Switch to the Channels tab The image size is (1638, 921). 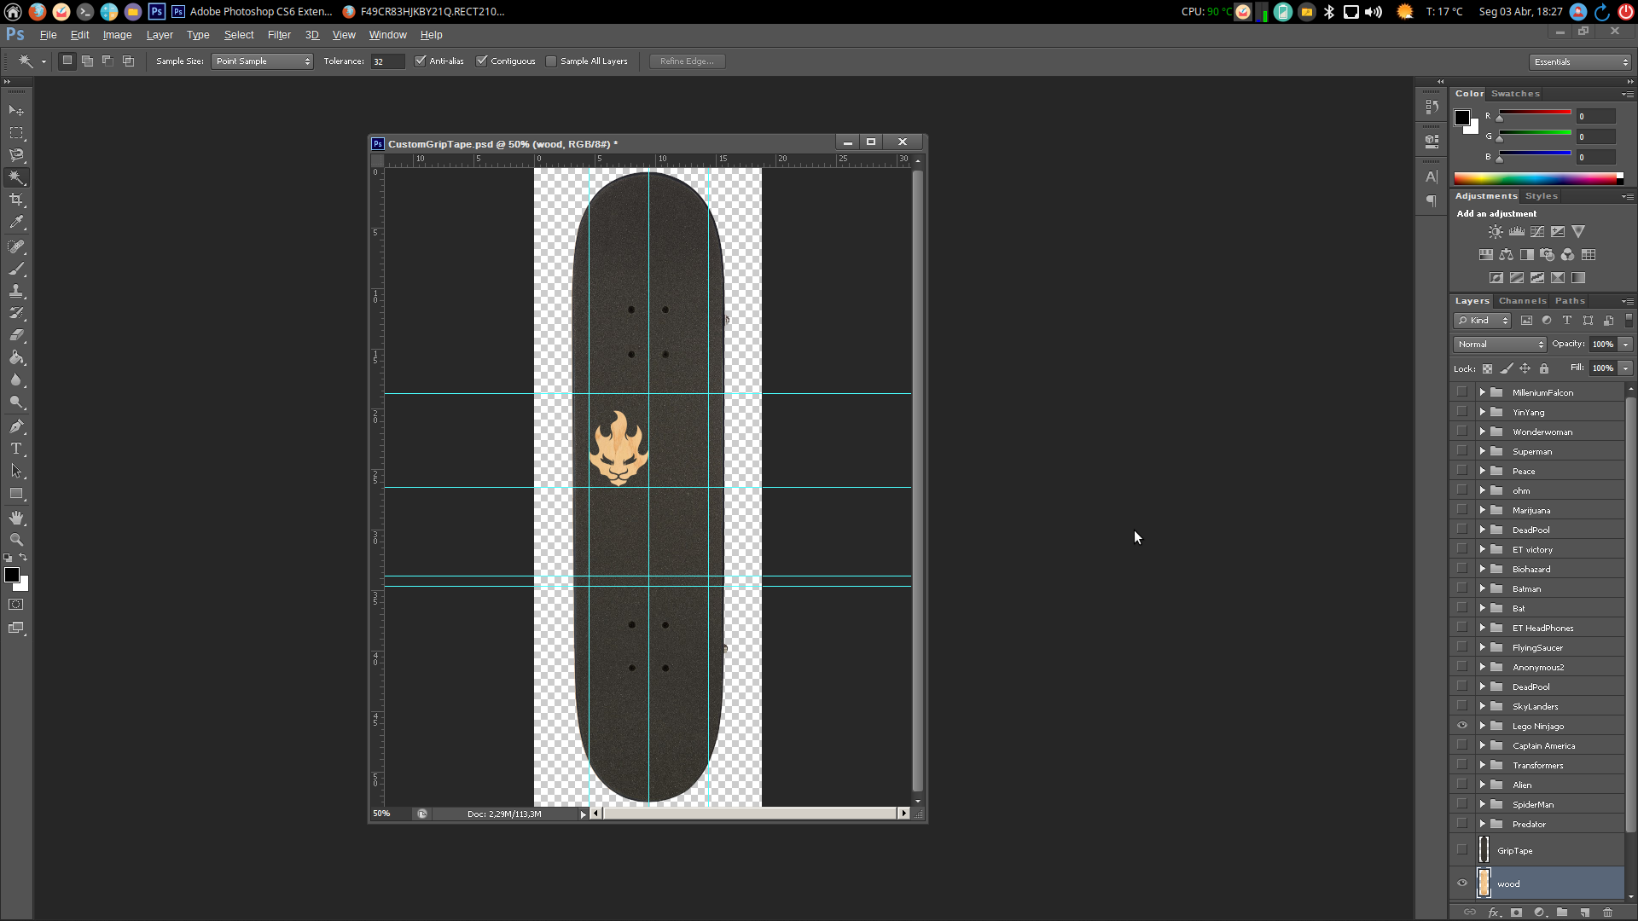click(1522, 301)
